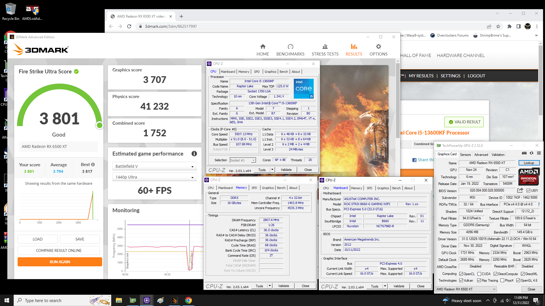Image resolution: width=545 pixels, height=306 pixels.
Task: Expand the Tools dropdown arrow in CPU-Z Mainboard window
Action: point(385,286)
